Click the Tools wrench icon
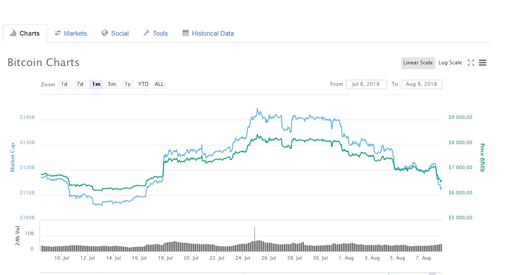The height and width of the screenshot is (275, 512). 146,33
